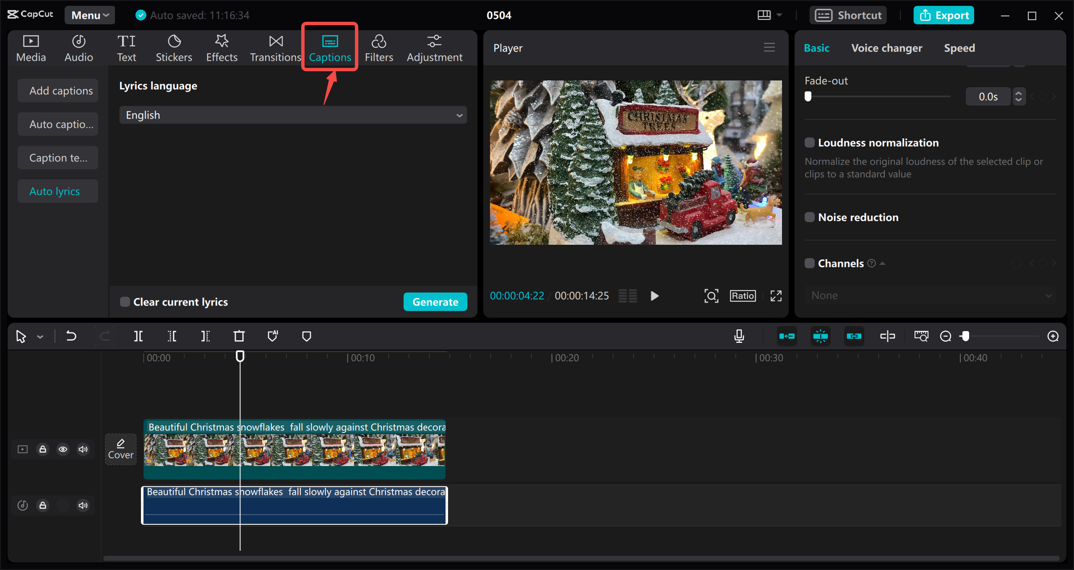This screenshot has height=570, width=1074.
Task: Open the Filters panel
Action: click(379, 47)
